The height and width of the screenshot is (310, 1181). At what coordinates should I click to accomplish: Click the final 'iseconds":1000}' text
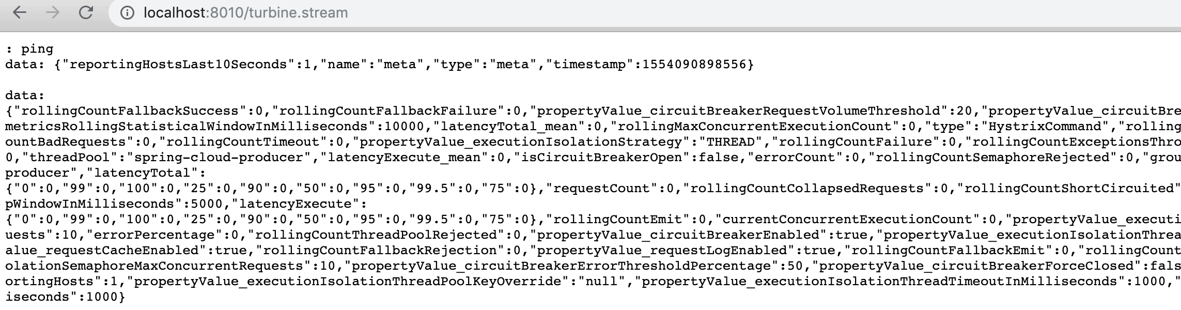click(65, 297)
